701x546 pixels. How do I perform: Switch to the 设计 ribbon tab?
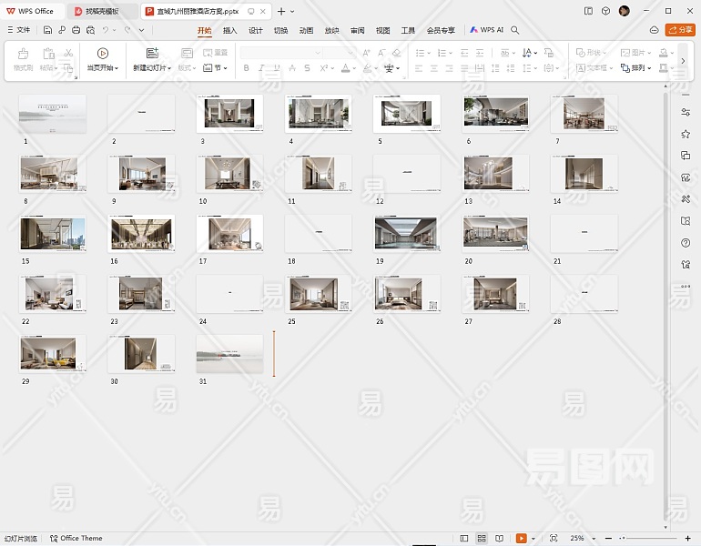point(256,30)
